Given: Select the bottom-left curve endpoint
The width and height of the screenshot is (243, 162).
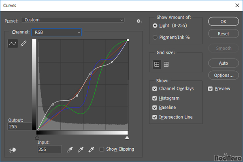Looking at the screenshot, I should click(x=38, y=129).
